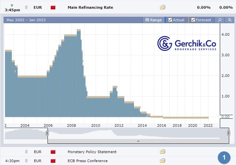236x165 pixels.
Task: Click the Main Refinancing Rate event name
Action: click(x=90, y=7)
